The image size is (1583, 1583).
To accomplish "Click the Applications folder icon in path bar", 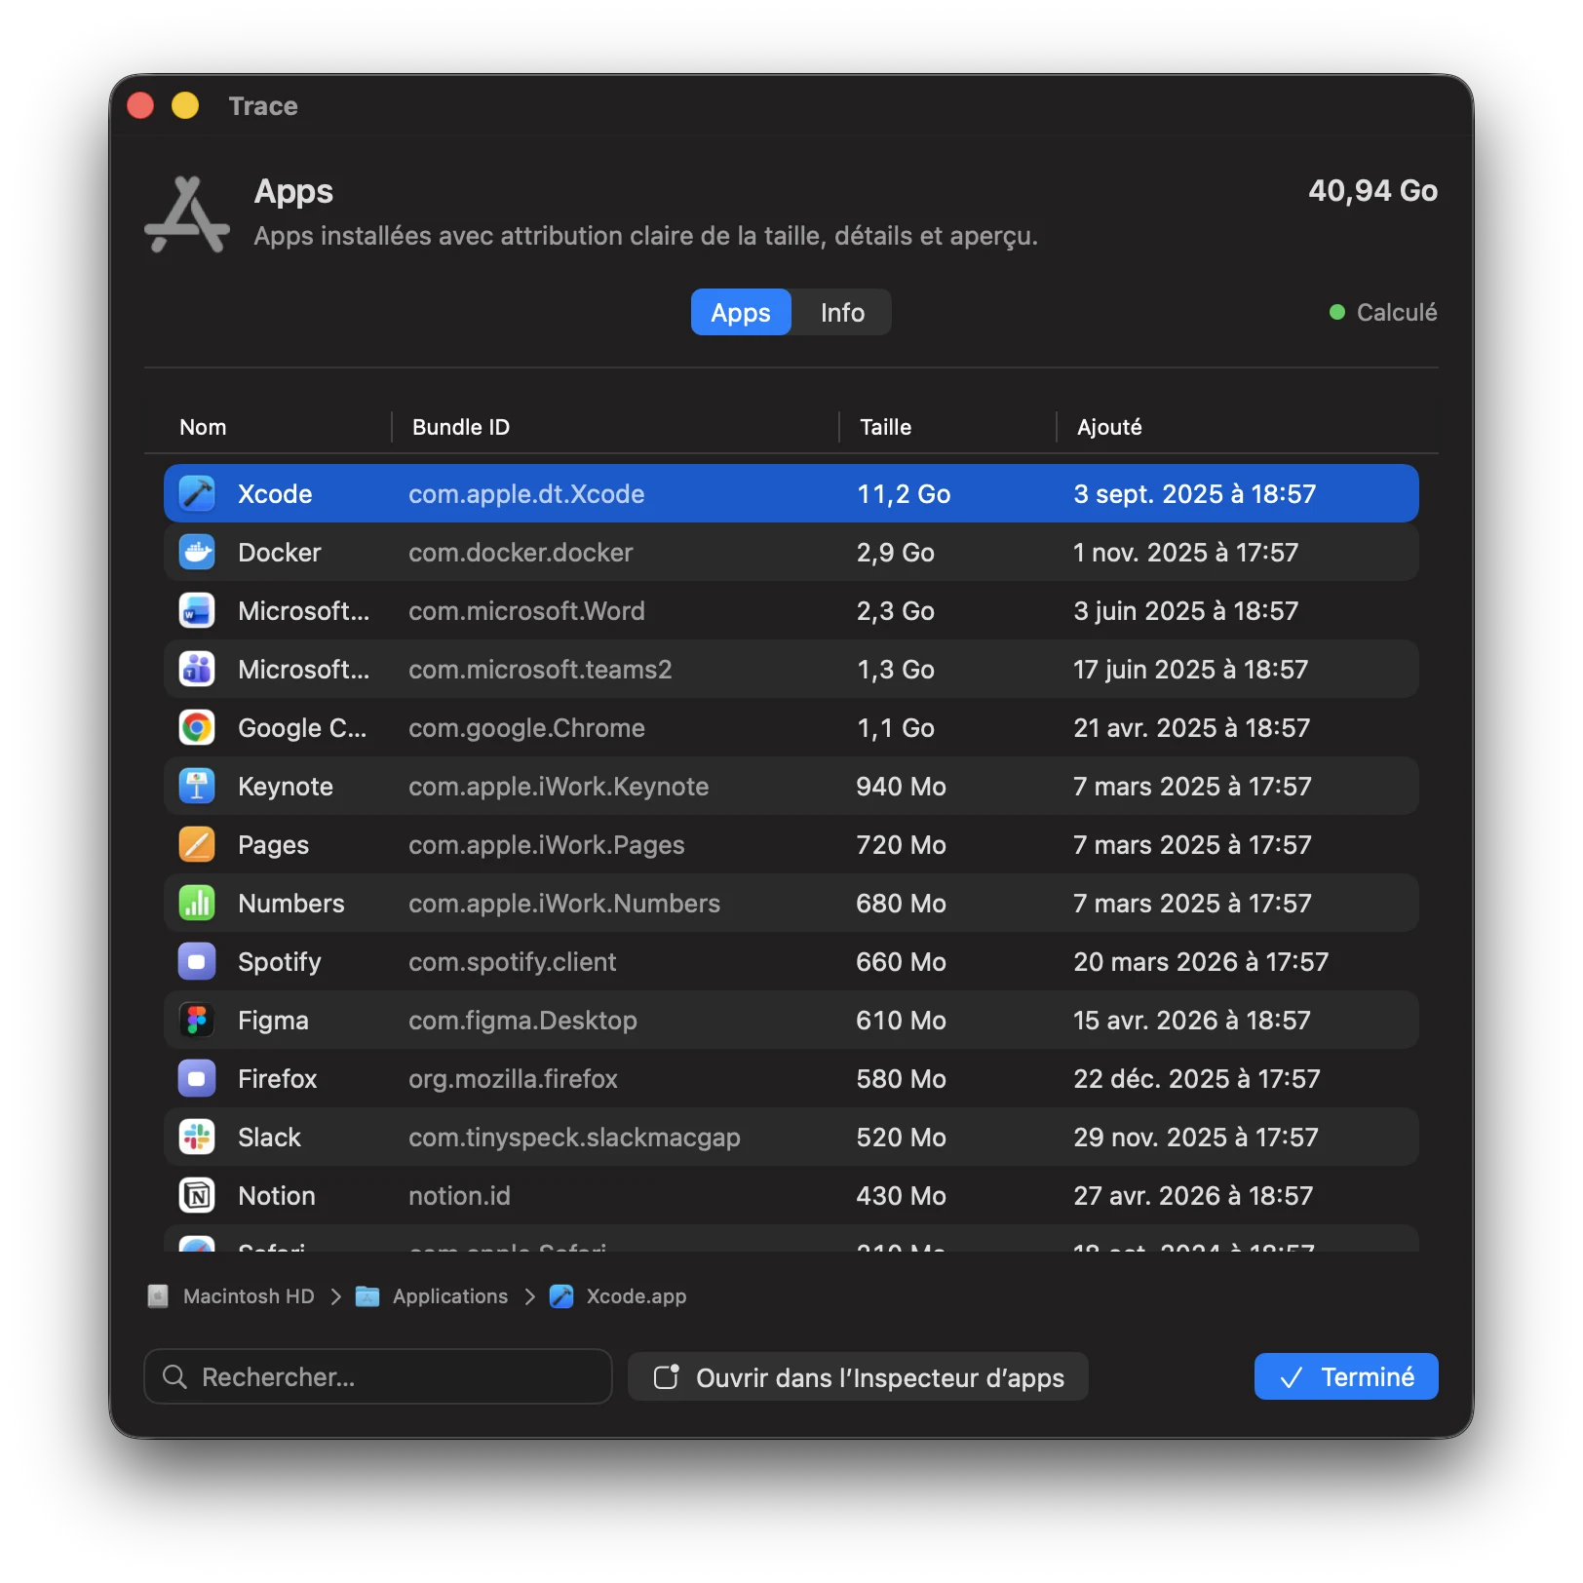I will 367,1296.
